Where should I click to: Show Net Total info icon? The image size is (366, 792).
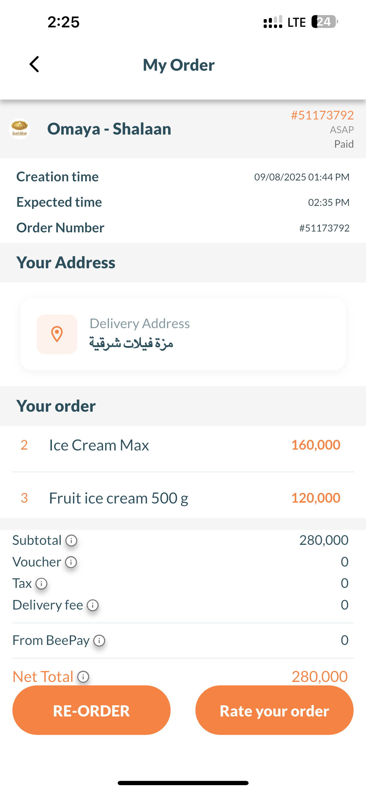tap(83, 677)
